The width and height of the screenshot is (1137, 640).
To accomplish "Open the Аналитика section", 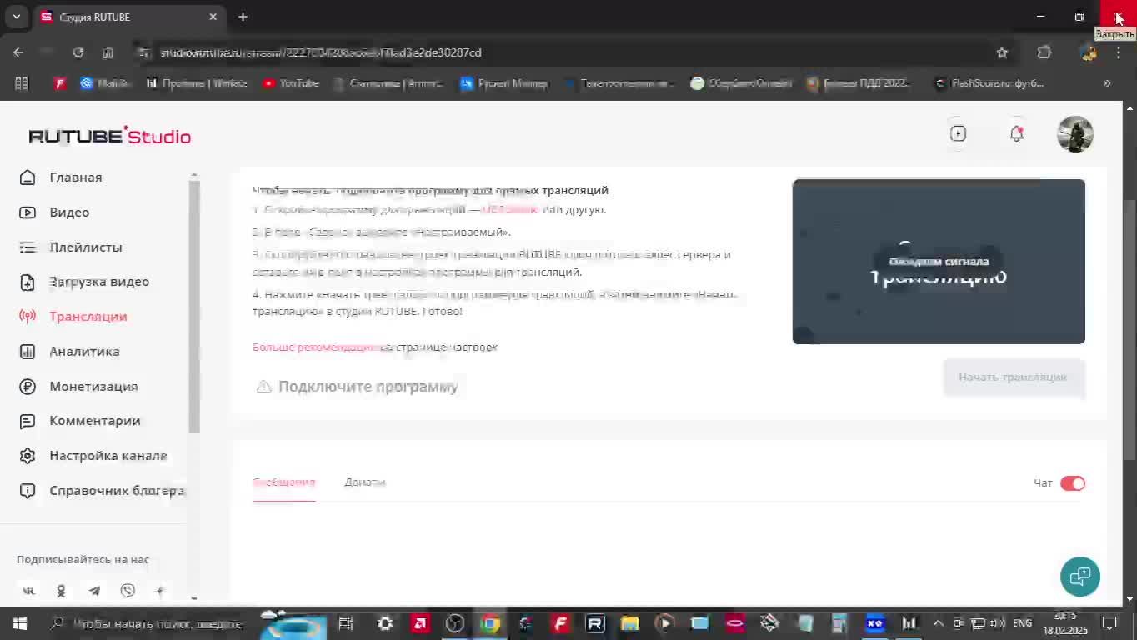I will pos(84,352).
